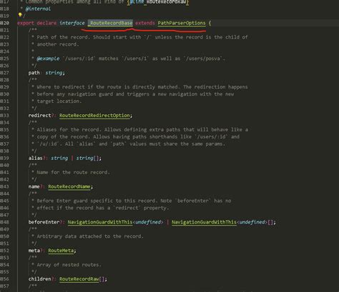Click the comment 'Where to redirect if the route'
The image size is (339, 292).
click(x=79, y=87)
